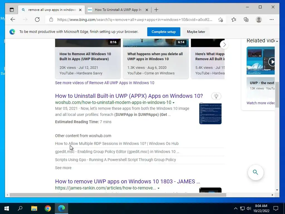Open File Explorer from taskbar

coord(34,208)
